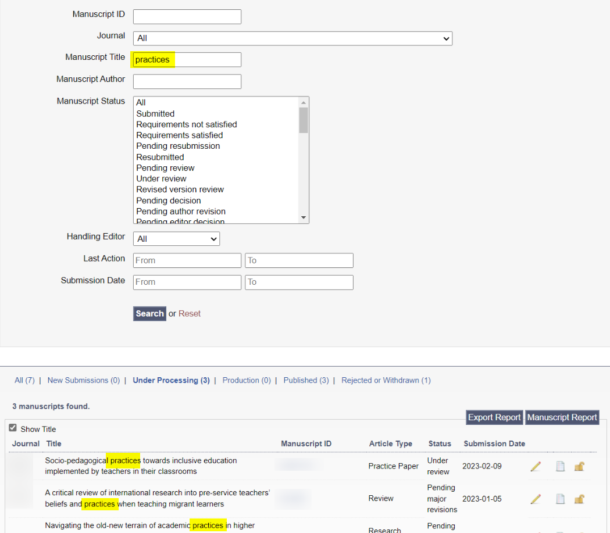Focus the Submission Date From field
The width and height of the screenshot is (610, 533).
pyautogui.click(x=187, y=282)
